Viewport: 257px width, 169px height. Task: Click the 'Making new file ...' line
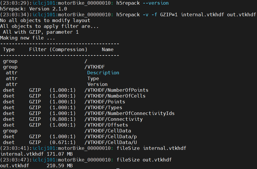click(x=22, y=38)
